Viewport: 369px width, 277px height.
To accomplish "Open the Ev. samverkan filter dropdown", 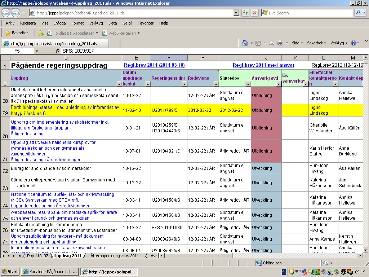I will [x=306, y=84].
